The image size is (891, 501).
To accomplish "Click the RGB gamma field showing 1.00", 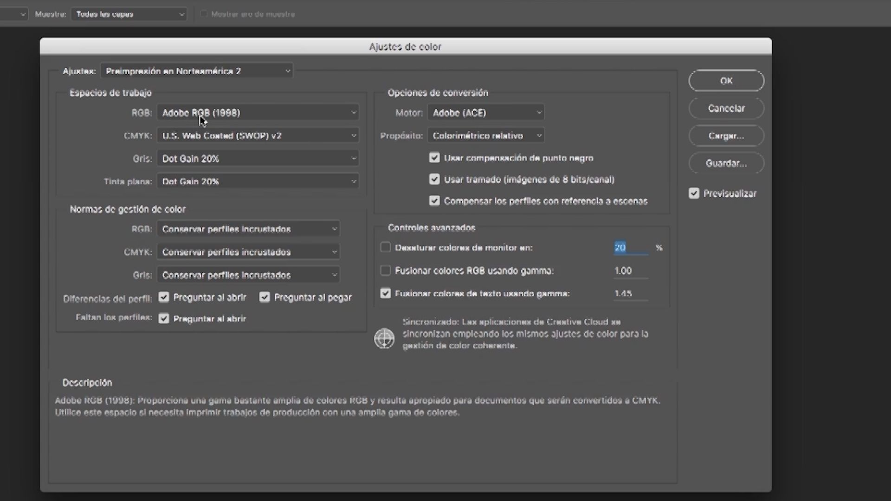I will (631, 271).
